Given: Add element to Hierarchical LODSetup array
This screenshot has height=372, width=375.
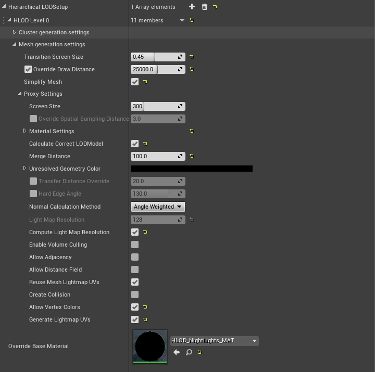Looking at the screenshot, I should [x=192, y=7].
